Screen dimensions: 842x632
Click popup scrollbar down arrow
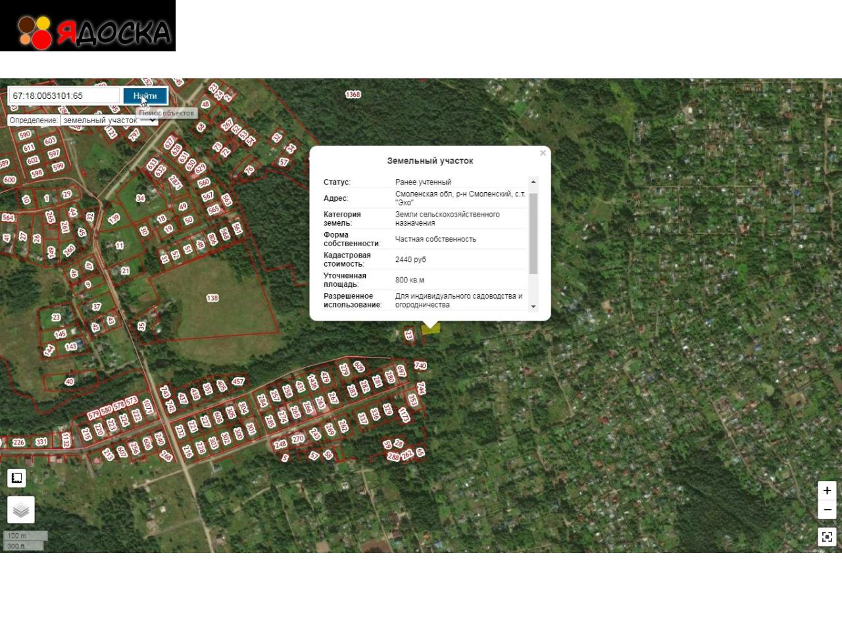click(x=533, y=307)
